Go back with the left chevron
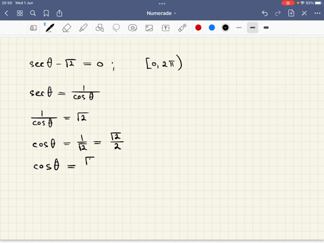This screenshot has width=324, height=243. click(6, 13)
